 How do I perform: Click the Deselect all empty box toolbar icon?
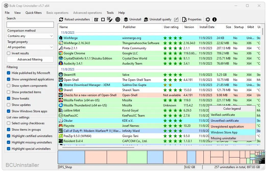click(x=103, y=20)
